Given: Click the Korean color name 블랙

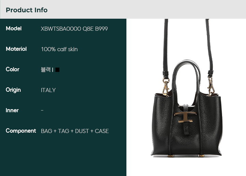Looking at the screenshot, I should click(46, 70).
